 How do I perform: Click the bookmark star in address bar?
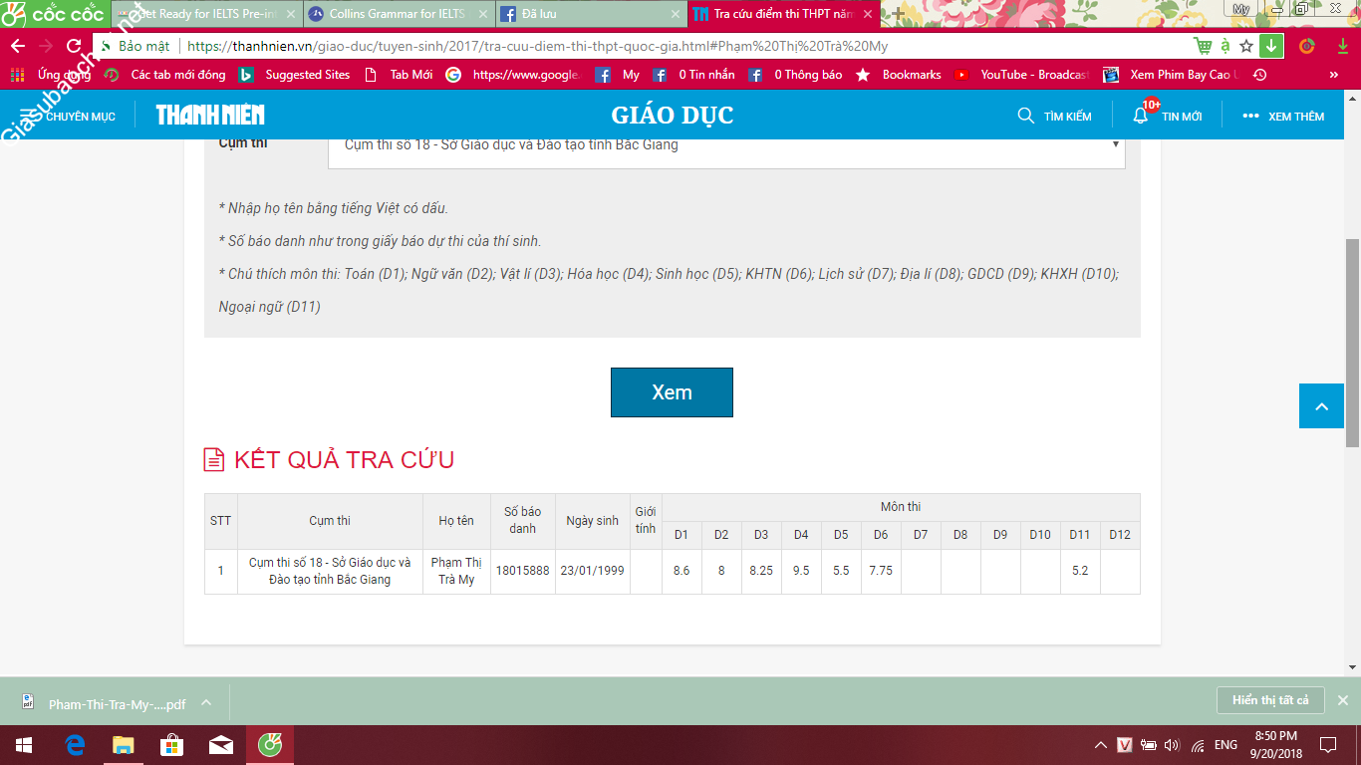(1246, 46)
